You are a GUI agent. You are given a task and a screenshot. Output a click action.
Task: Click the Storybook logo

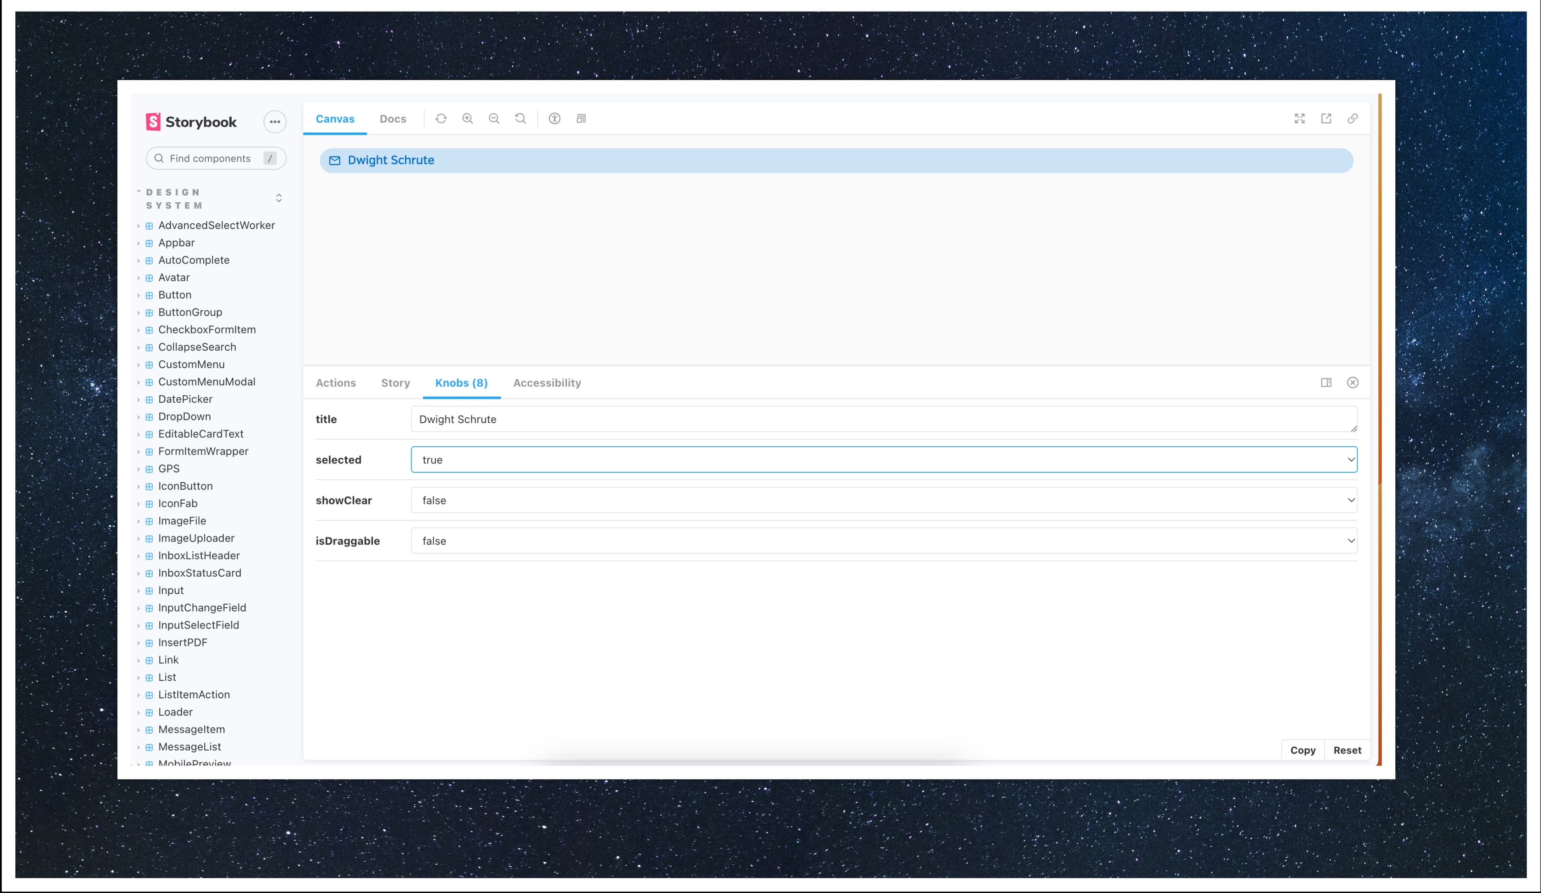click(191, 121)
